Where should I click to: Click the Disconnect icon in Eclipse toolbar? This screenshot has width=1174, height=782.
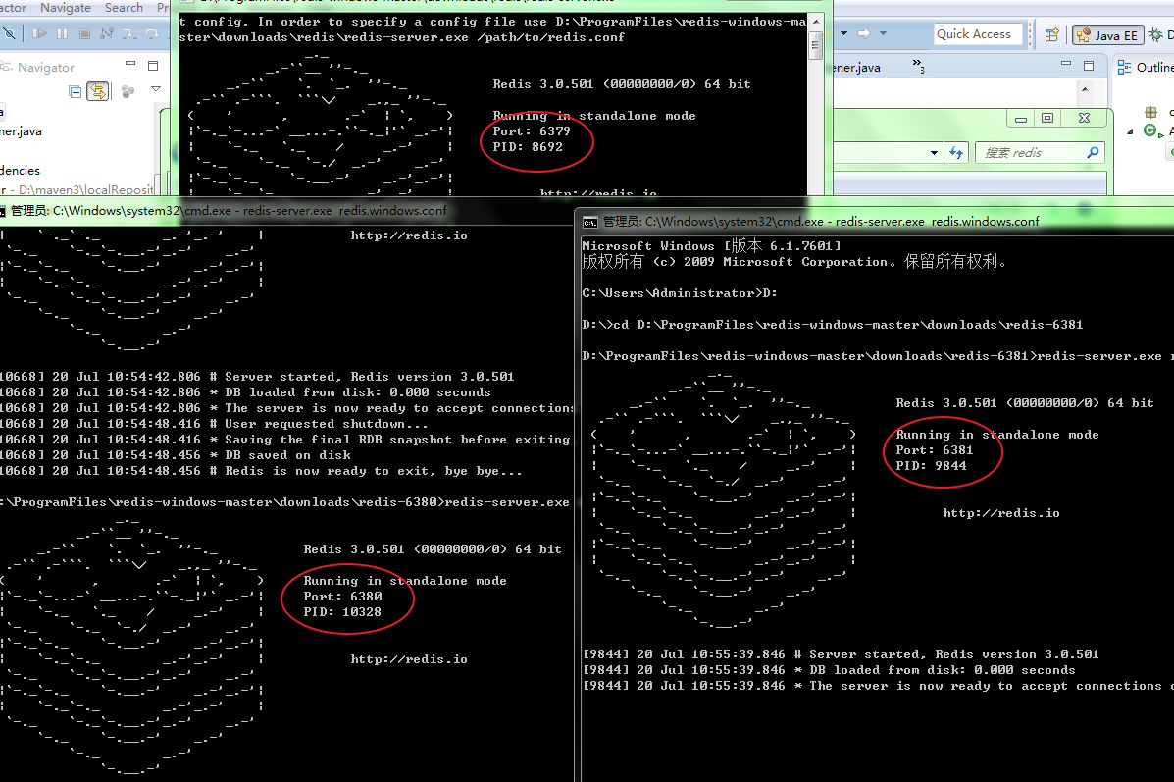pyautogui.click(x=107, y=33)
